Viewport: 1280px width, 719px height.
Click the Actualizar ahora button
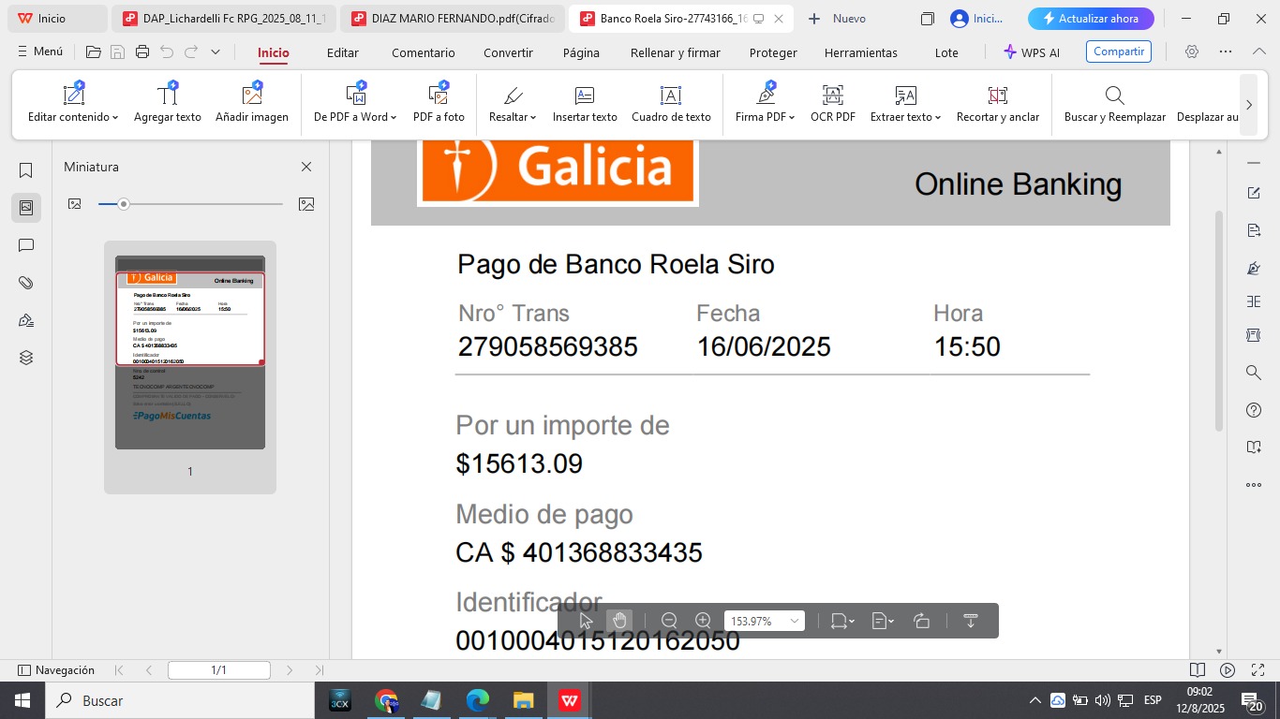[1090, 19]
